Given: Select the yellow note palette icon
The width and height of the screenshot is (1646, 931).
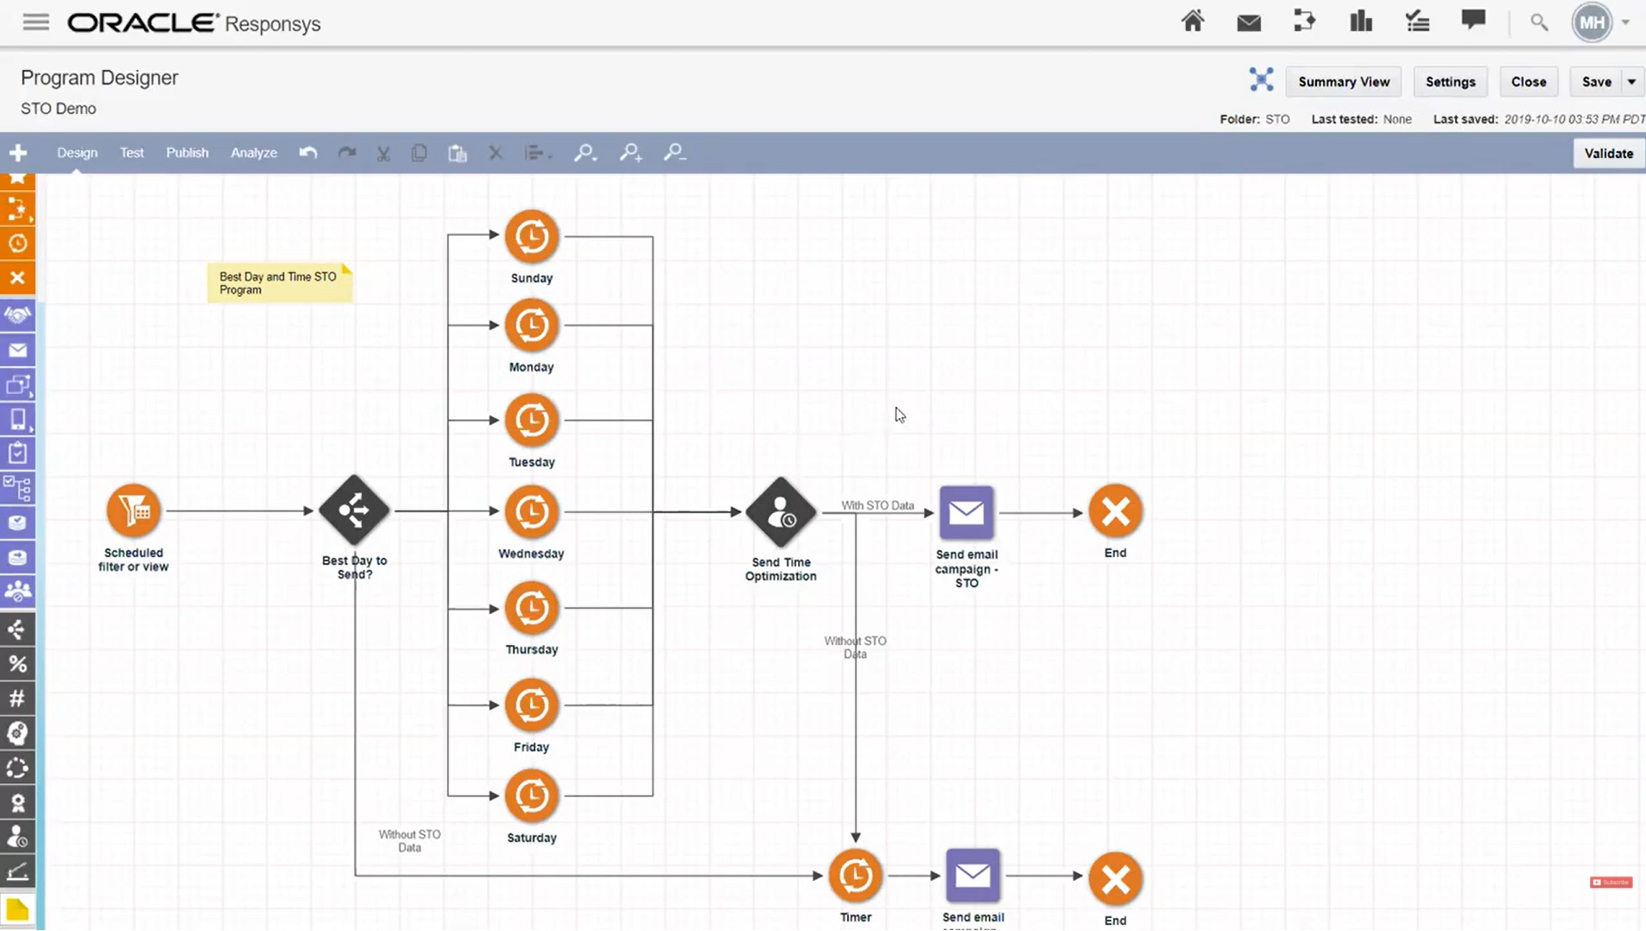Looking at the screenshot, I should pos(17,910).
